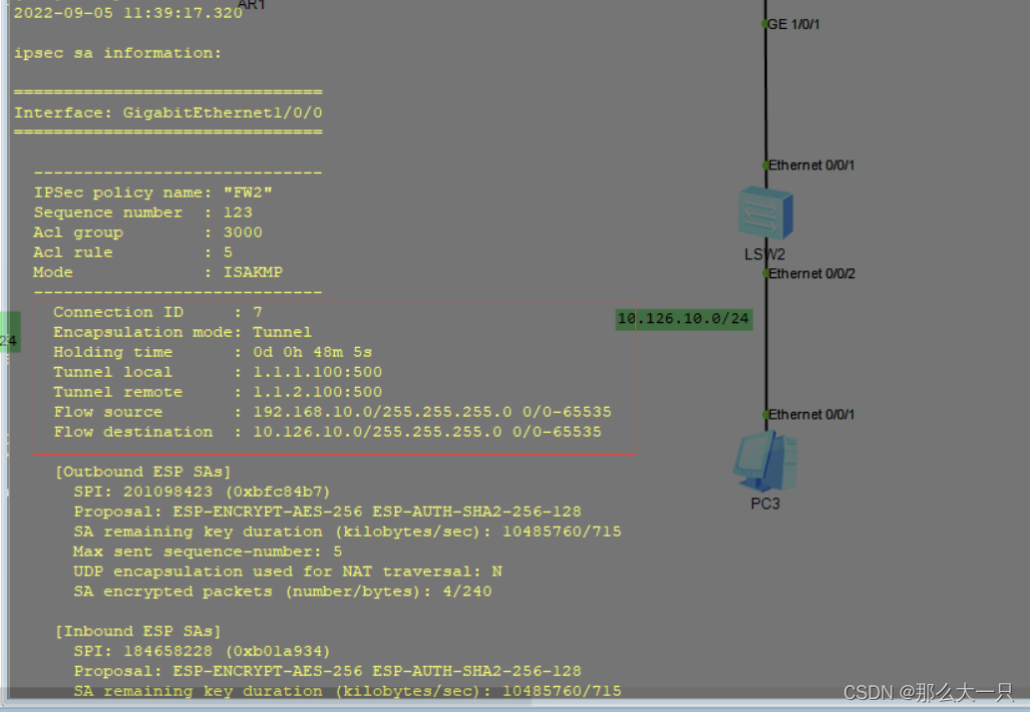The image size is (1030, 712).
Task: Select the LSW2 switch icon
Action: (766, 213)
